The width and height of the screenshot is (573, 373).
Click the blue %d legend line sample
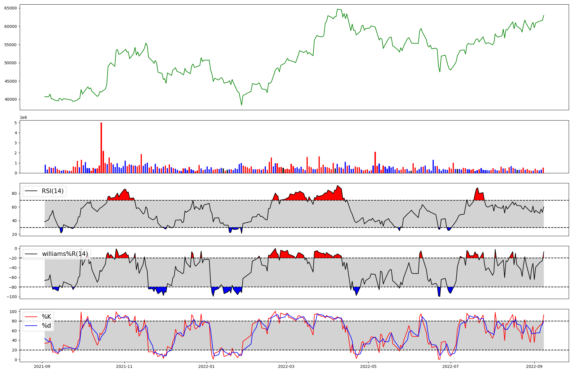tap(31, 326)
